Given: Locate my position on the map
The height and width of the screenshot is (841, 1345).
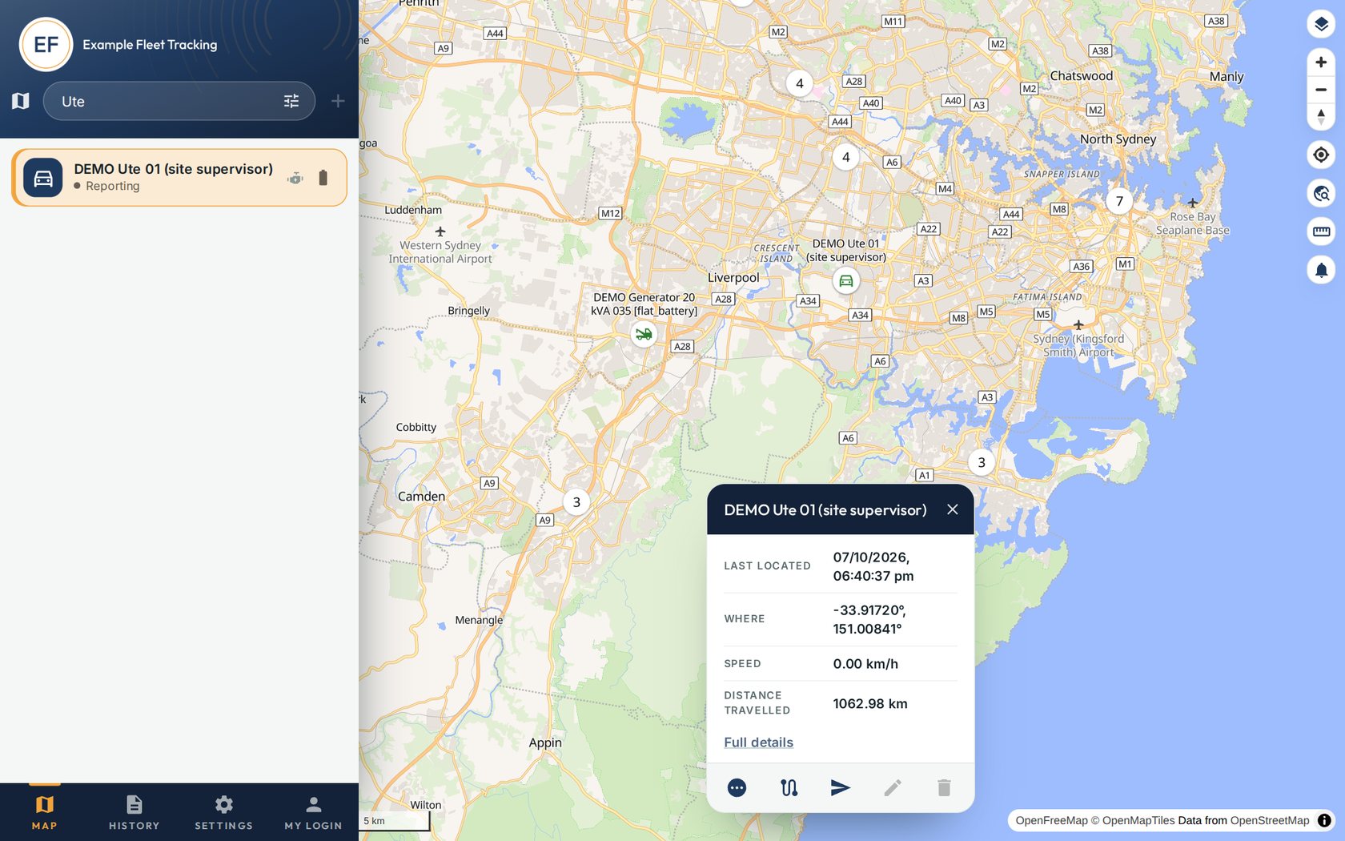Looking at the screenshot, I should tap(1321, 155).
